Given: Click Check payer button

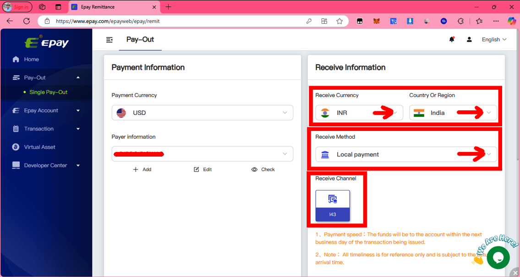Looking at the screenshot, I should pyautogui.click(x=263, y=169).
